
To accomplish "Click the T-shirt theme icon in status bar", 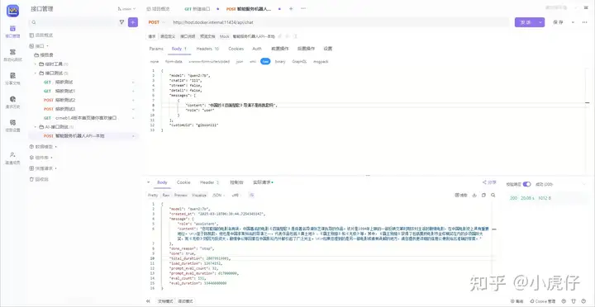I will tap(574, 301).
